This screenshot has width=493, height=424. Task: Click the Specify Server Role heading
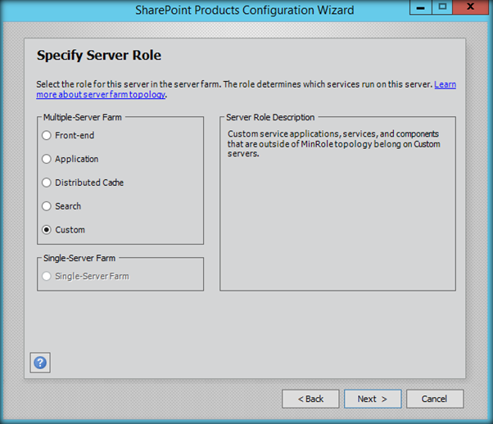pyautogui.click(x=99, y=56)
